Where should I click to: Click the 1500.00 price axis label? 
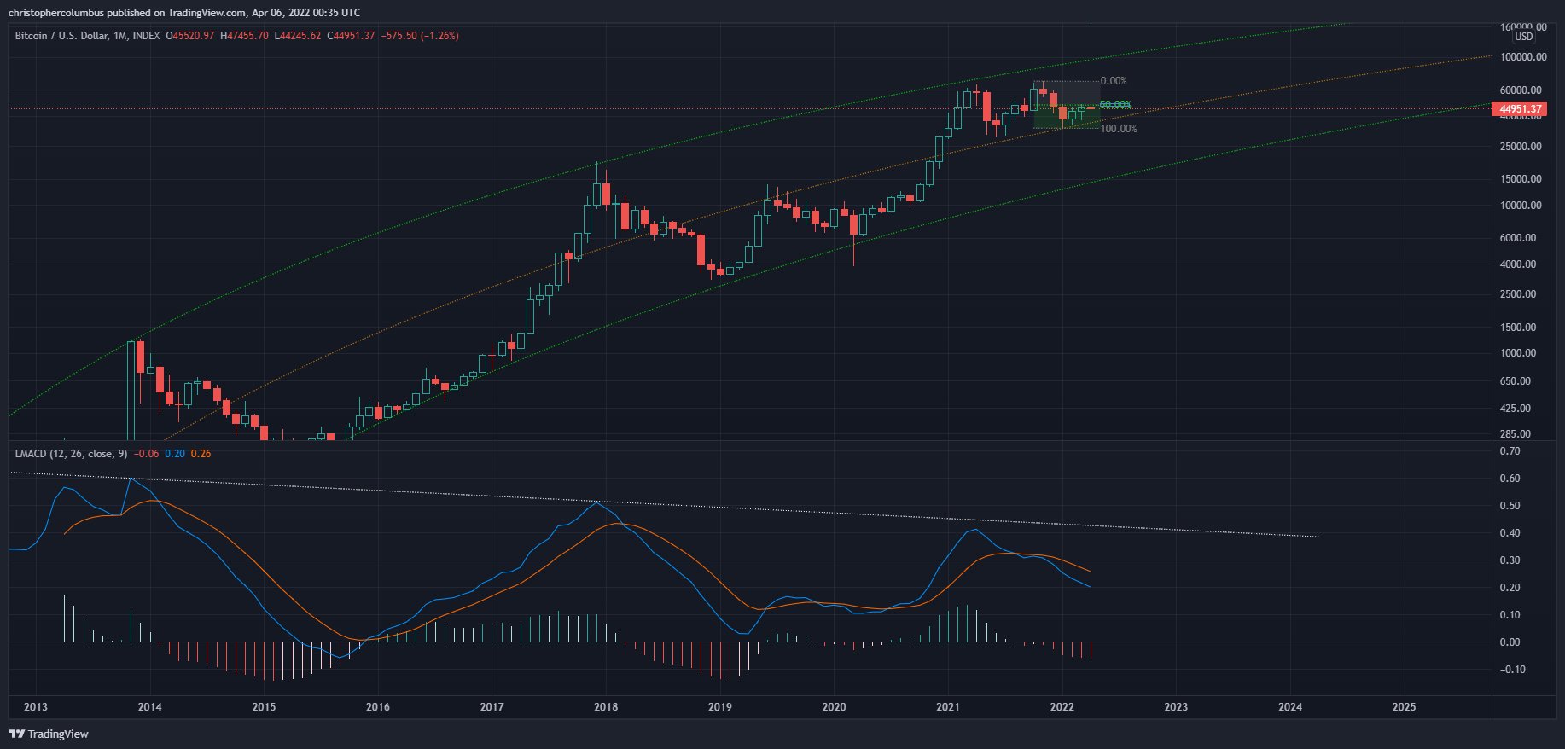[x=1518, y=328]
